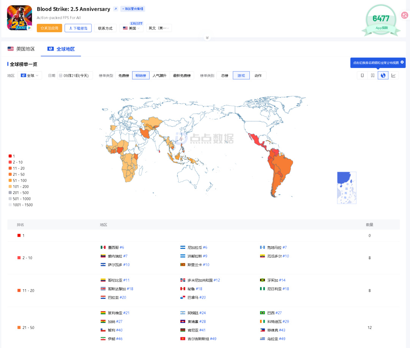The image size is (410, 348).
Task: Click Chile flag next to 智利 #40
Action: [x=103, y=330]
